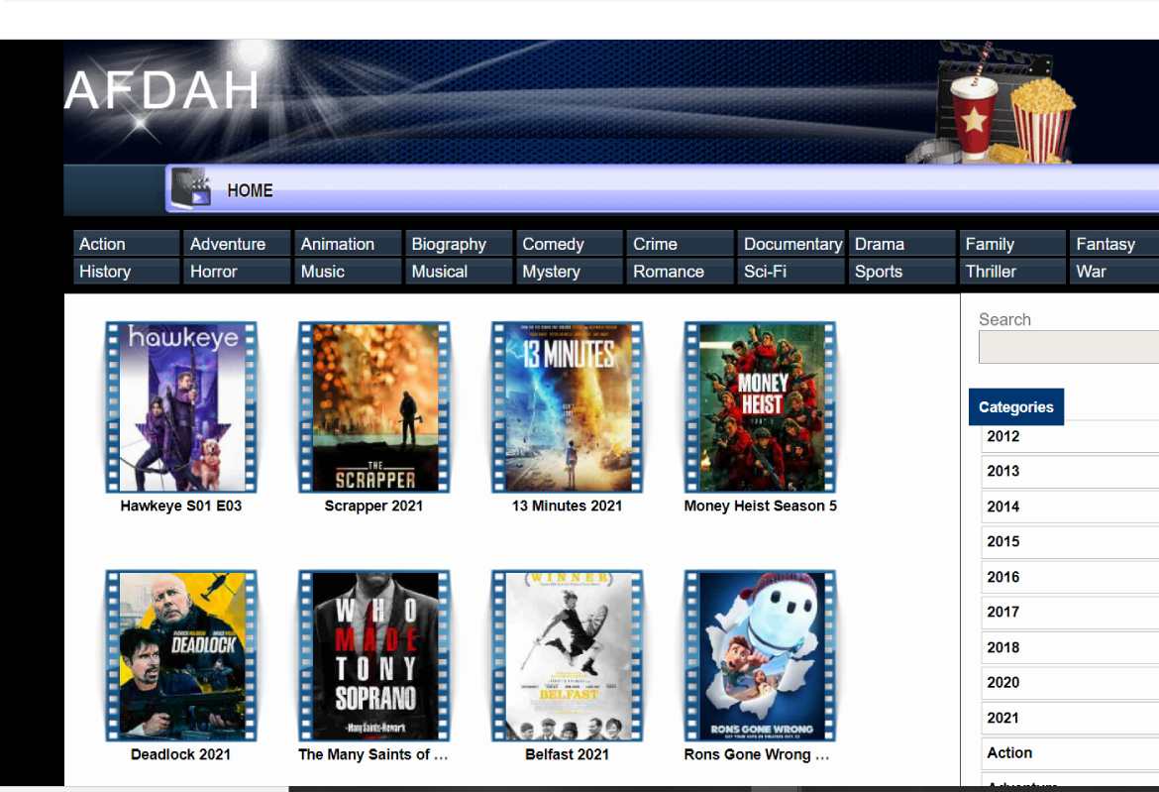
Task: Open the Deadlock poster thumbnail
Action: point(181,655)
